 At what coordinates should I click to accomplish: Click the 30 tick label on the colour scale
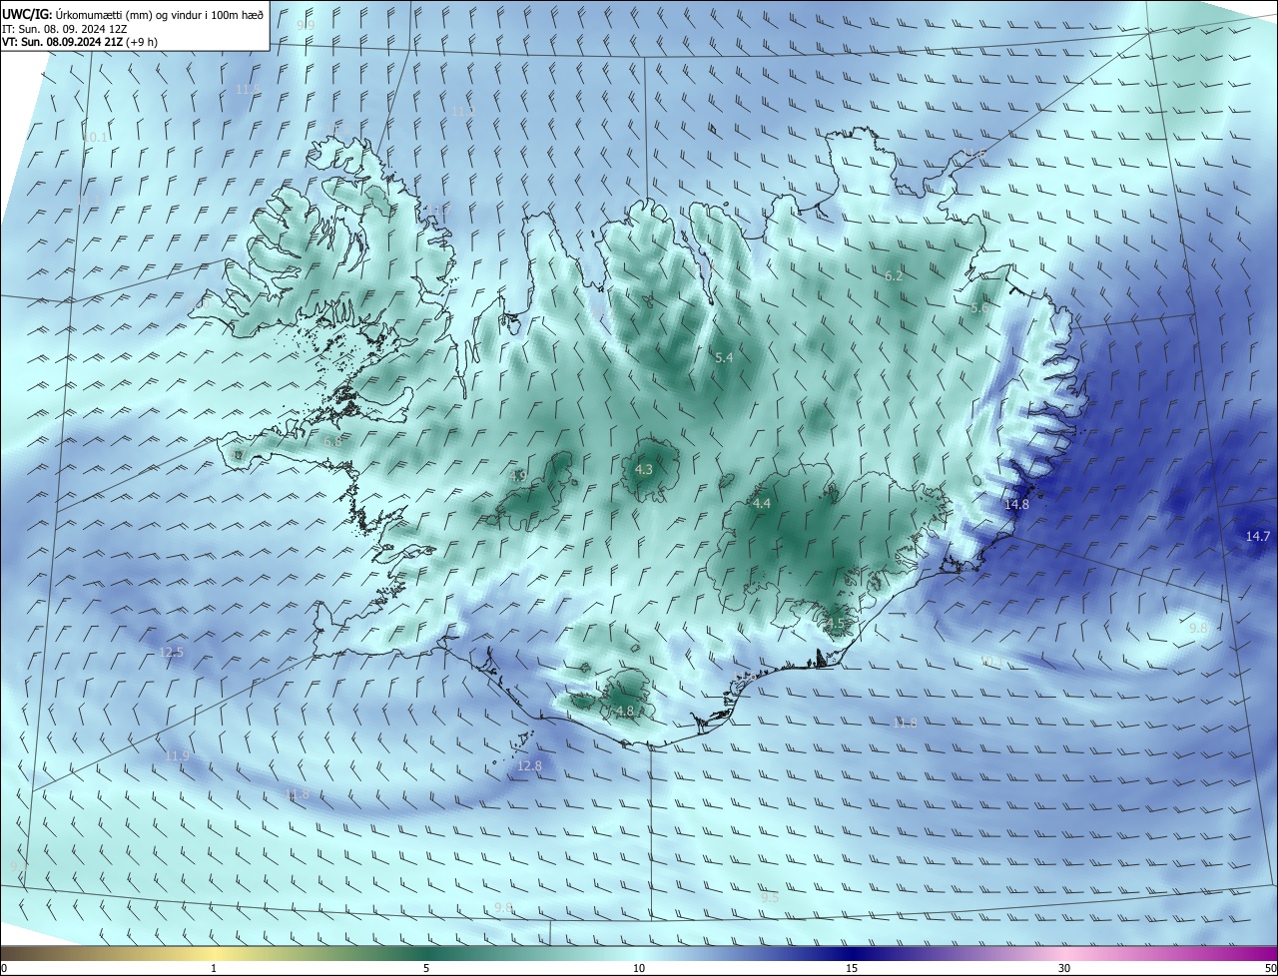1064,969
